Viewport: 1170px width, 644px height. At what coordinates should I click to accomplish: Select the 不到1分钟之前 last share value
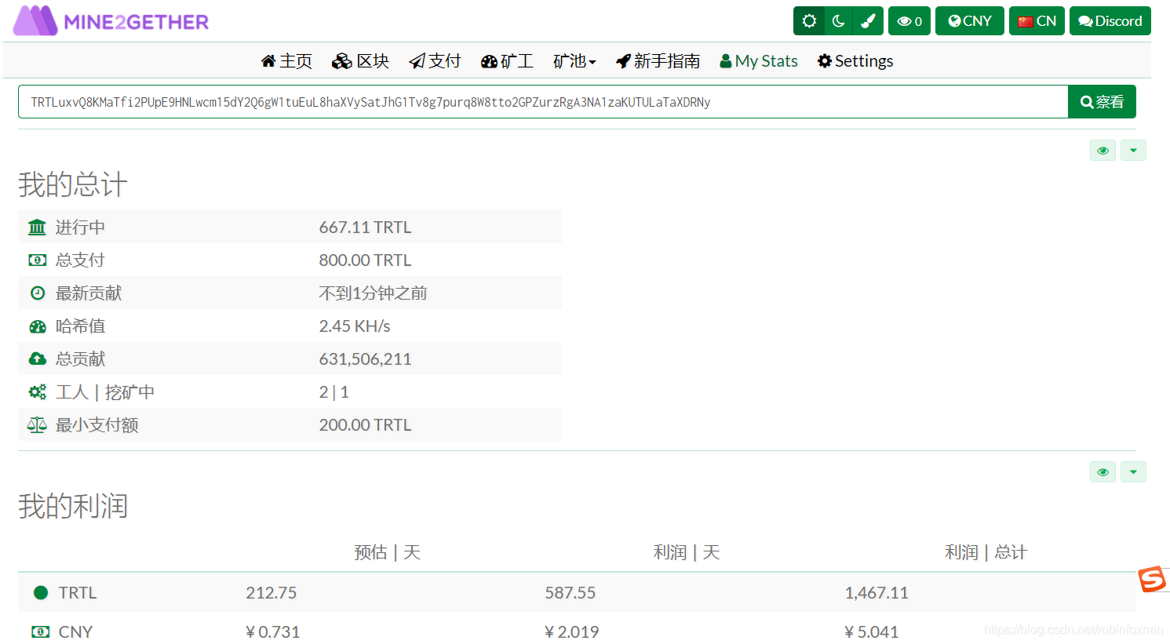tap(373, 293)
